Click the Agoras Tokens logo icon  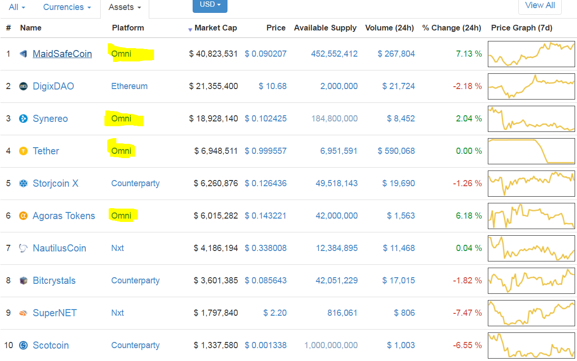(x=23, y=216)
